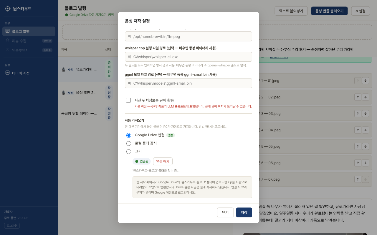The height and width of the screenshot is (235, 377).
Task: Open 네이버 계정 settings item
Action: tap(29, 73)
